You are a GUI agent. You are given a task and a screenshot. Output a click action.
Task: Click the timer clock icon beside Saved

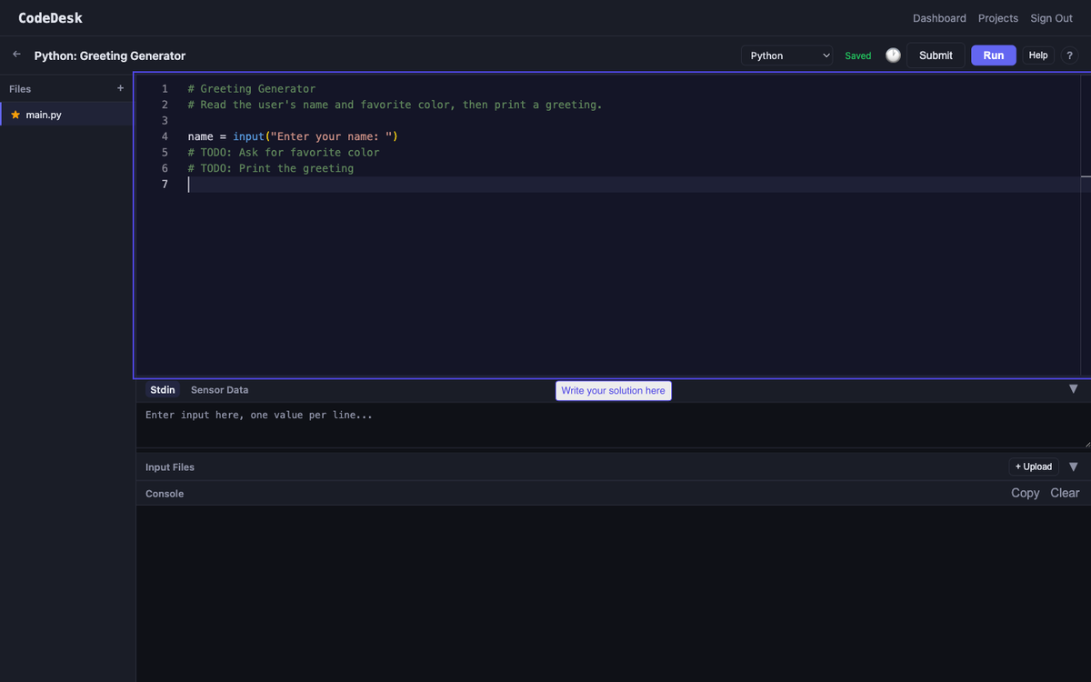tap(892, 55)
